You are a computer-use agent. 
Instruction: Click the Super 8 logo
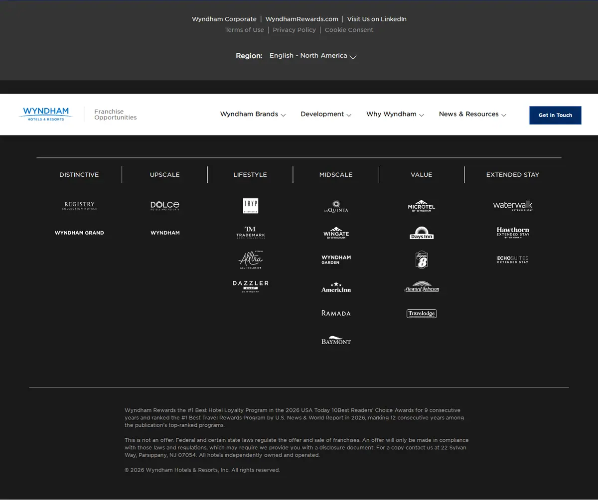(x=422, y=259)
